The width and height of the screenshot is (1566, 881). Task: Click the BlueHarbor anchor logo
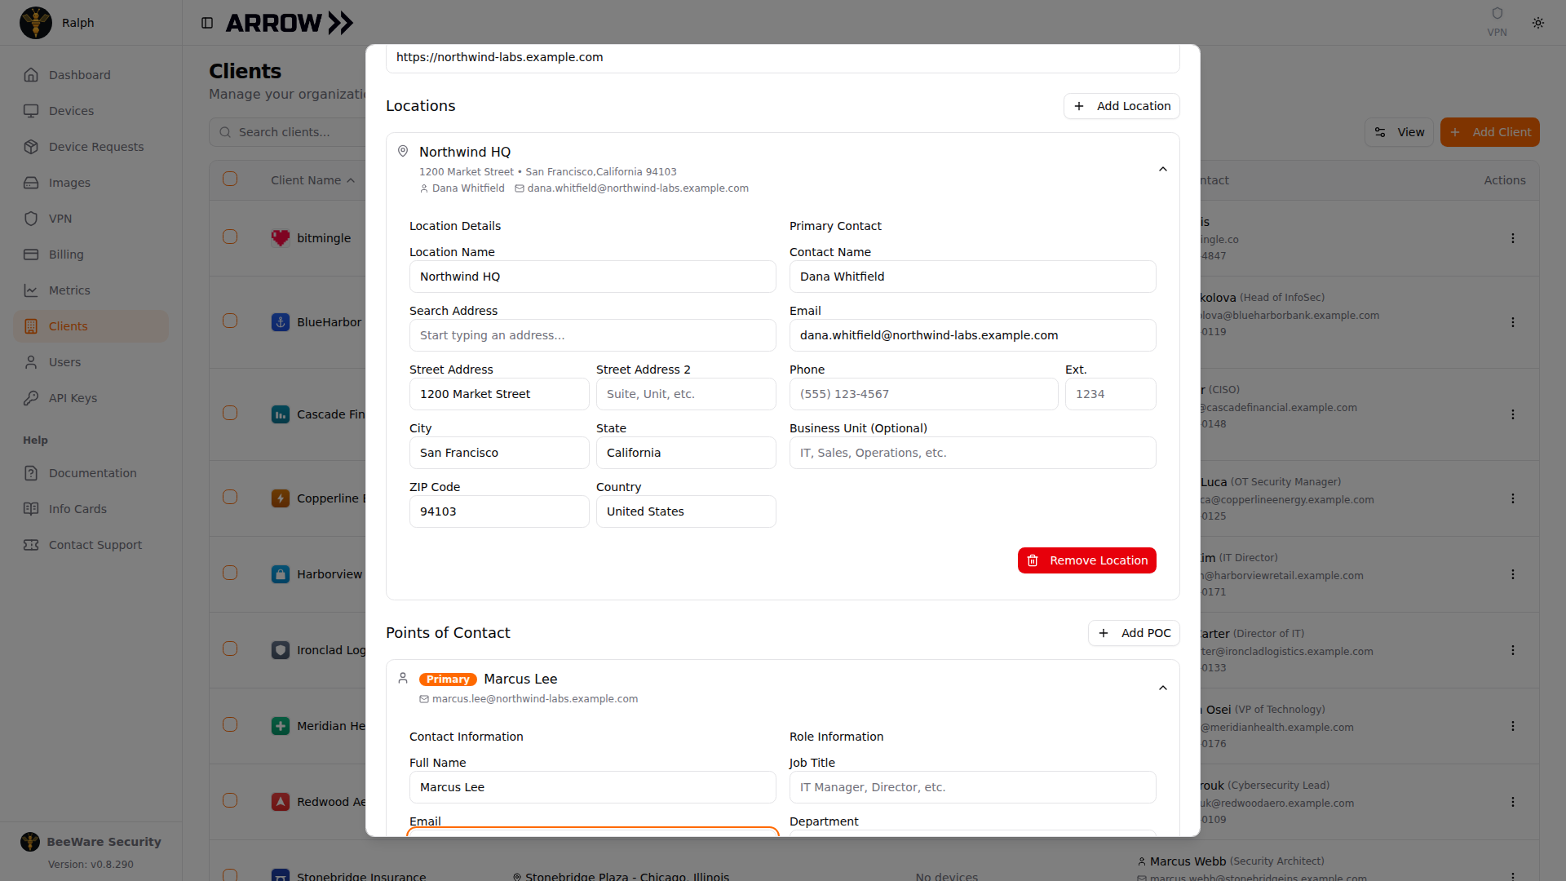coord(281,322)
